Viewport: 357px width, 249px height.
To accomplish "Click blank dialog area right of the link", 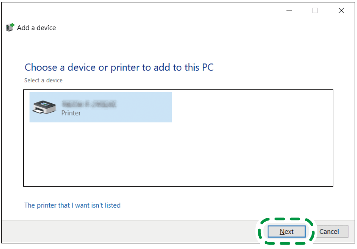I will pos(226,205).
